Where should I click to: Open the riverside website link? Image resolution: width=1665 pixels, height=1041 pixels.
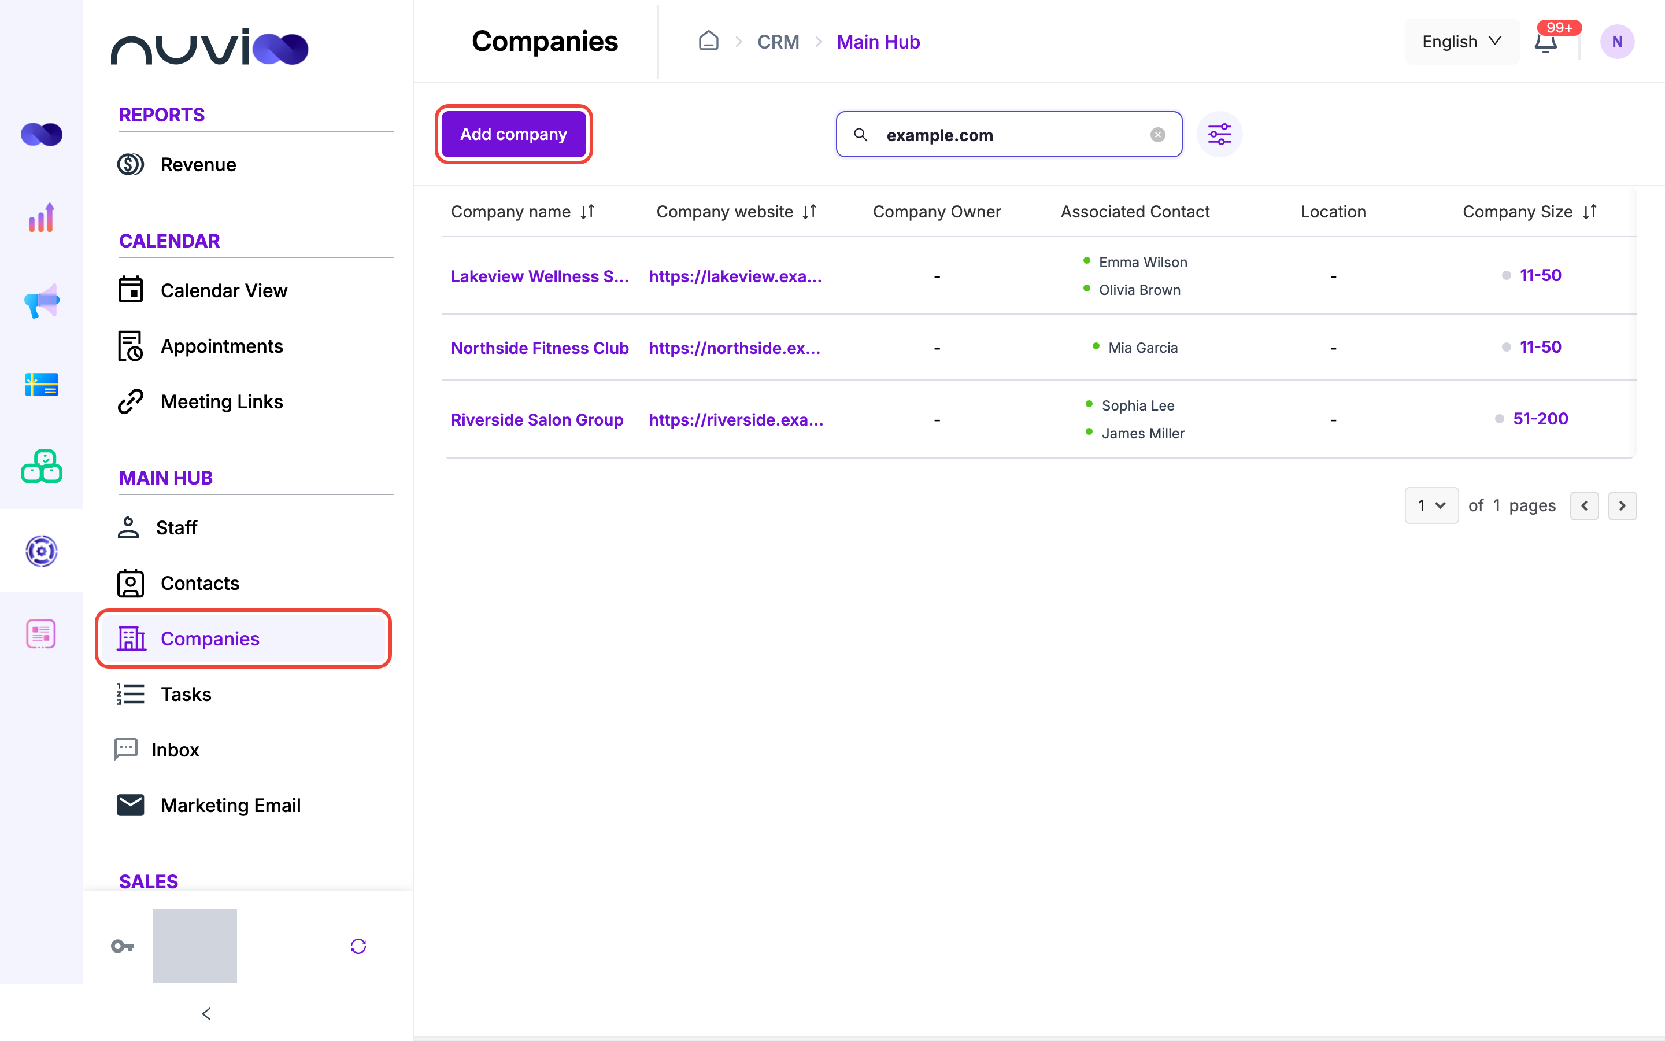(x=736, y=420)
